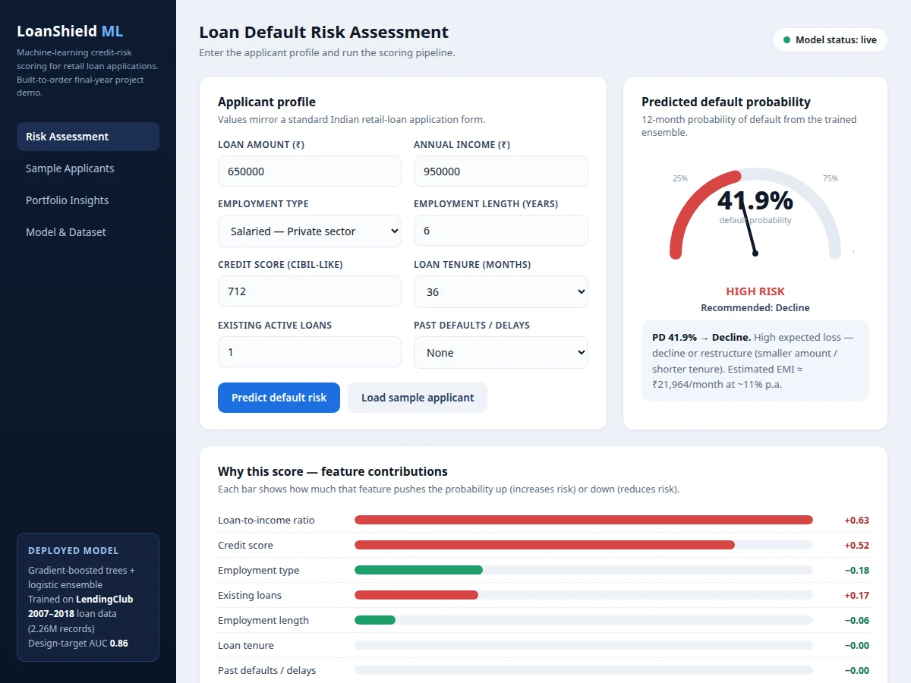Open the Risk Assessment sidebar item
Screen dimensions: 911x683
coord(88,137)
